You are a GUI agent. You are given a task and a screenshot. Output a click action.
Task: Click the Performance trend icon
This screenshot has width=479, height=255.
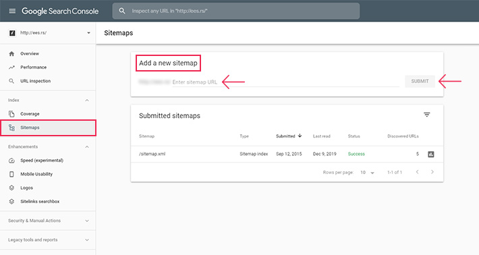11,67
